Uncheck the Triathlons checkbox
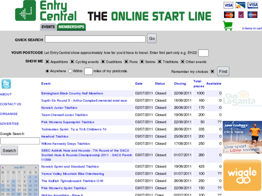Screen dimensions: 262x196 pyautogui.click(x=160, y=62)
